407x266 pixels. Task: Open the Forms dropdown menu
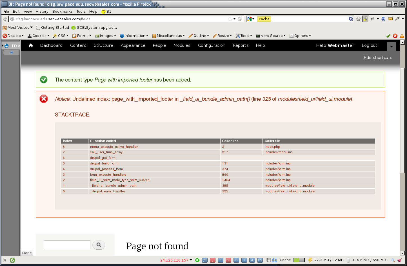82,36
